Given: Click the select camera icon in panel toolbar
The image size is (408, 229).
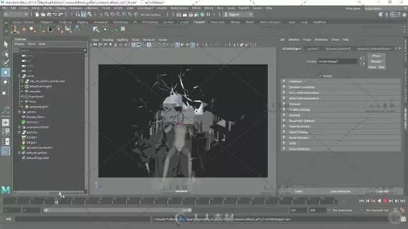Looking at the screenshot, I should point(95,45).
